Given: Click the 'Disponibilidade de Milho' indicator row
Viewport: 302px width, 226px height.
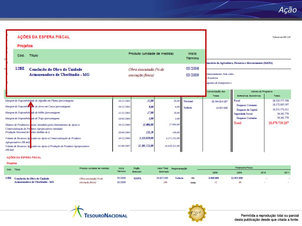Looking at the screenshot, I should click(x=32, y=113).
